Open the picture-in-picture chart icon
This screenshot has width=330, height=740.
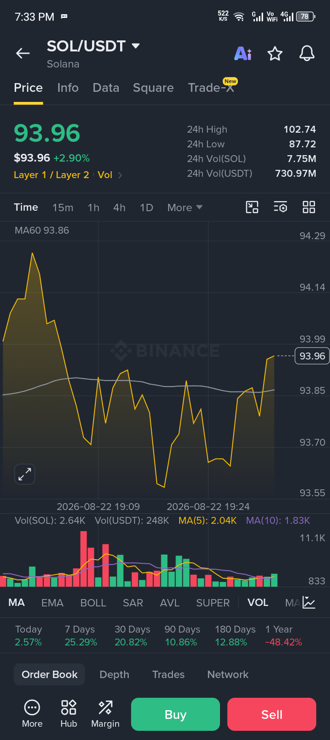(252, 207)
